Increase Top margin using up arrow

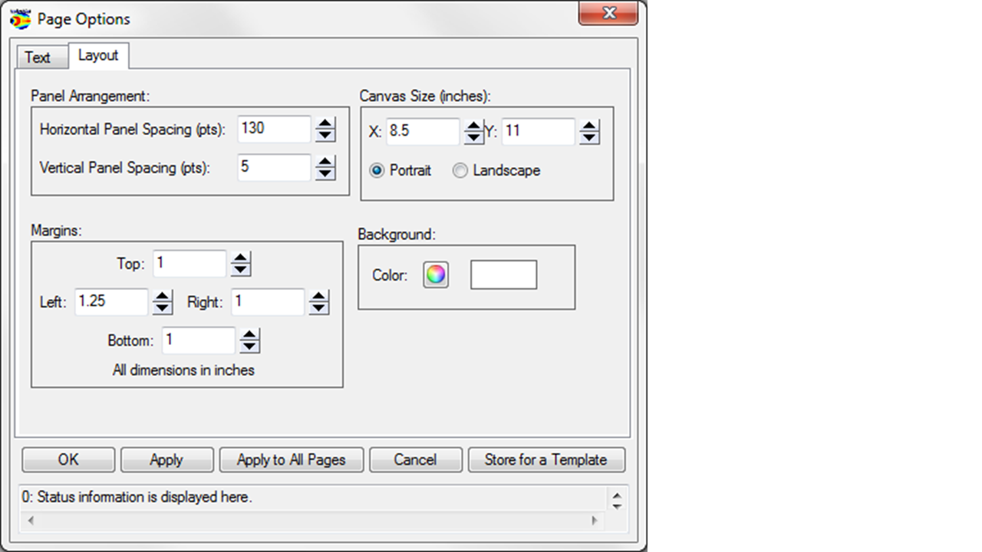241,258
